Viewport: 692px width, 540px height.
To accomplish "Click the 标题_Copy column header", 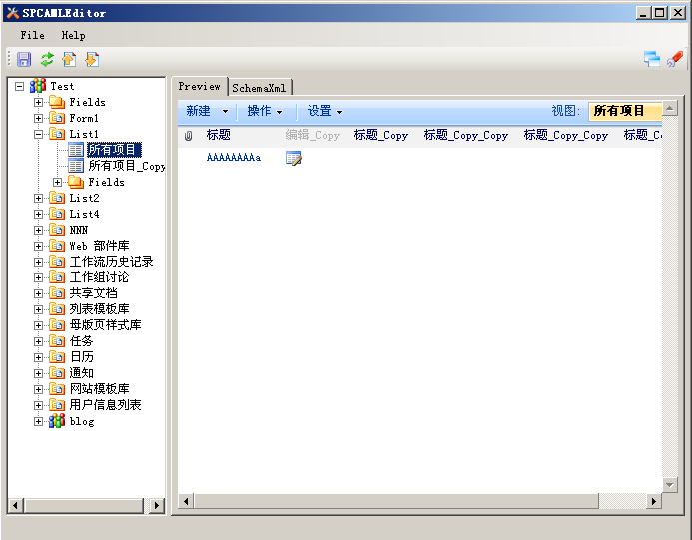I will click(x=381, y=135).
